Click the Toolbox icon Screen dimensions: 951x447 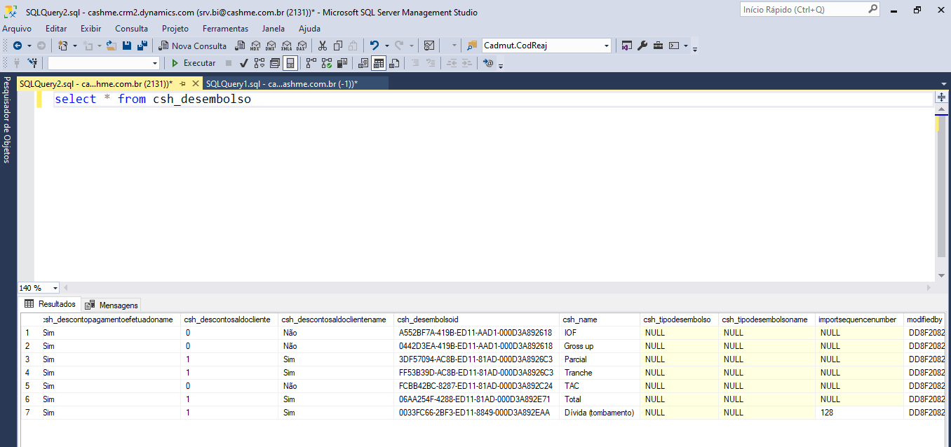tap(658, 46)
